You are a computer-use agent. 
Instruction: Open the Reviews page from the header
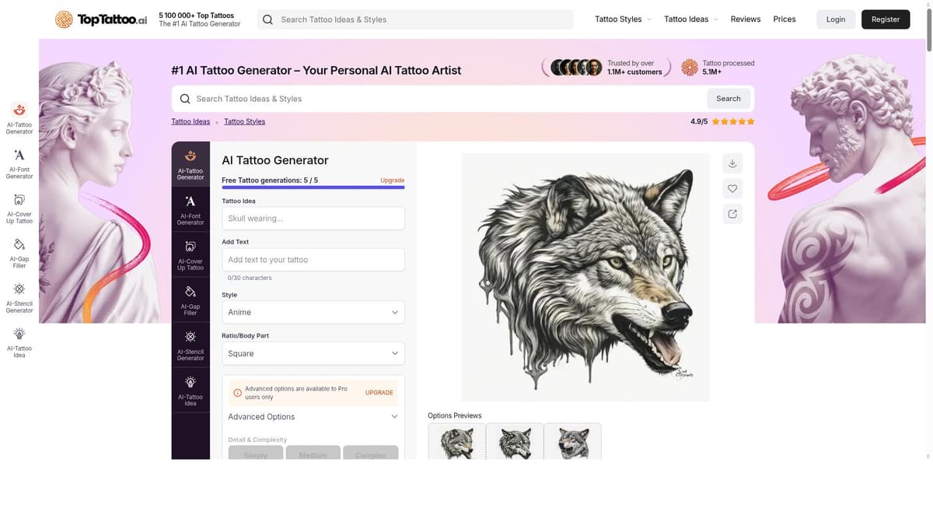click(x=745, y=19)
